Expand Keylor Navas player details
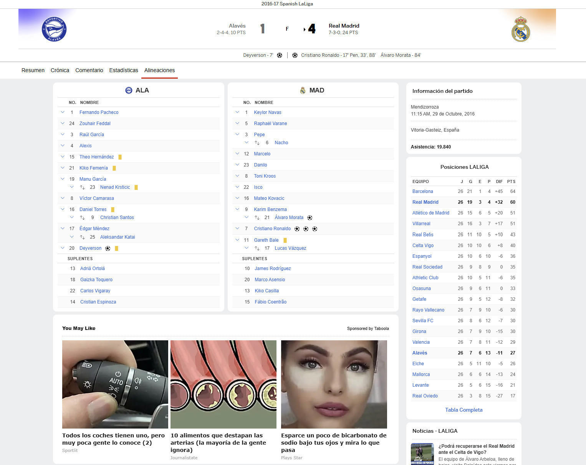This screenshot has height=465, width=586. [x=237, y=112]
